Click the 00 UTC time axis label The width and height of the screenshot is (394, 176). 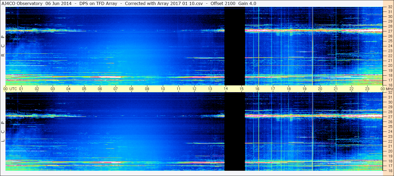click(10, 89)
